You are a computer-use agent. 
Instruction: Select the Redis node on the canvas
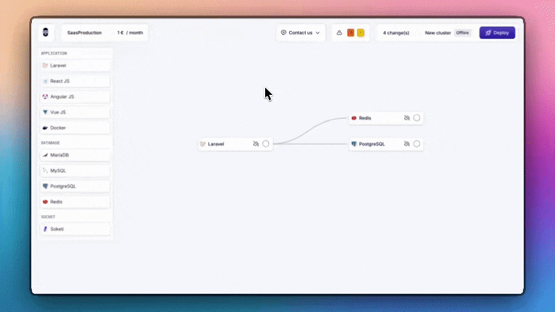tap(375, 118)
